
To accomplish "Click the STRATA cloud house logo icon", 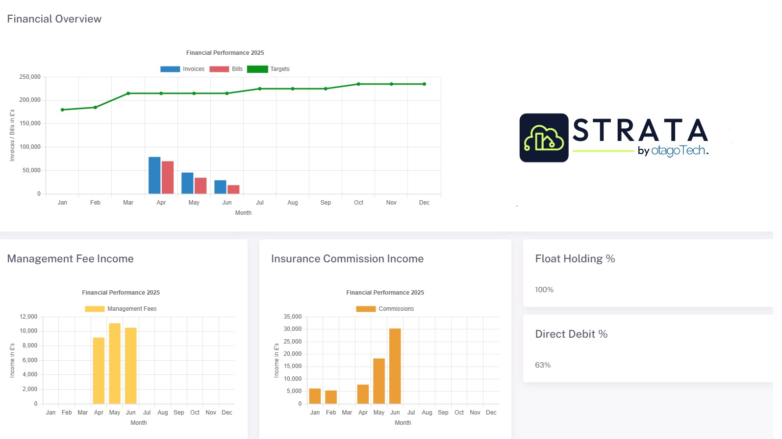I will 544,138.
